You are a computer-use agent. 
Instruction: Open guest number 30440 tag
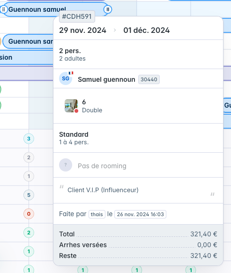point(149,79)
